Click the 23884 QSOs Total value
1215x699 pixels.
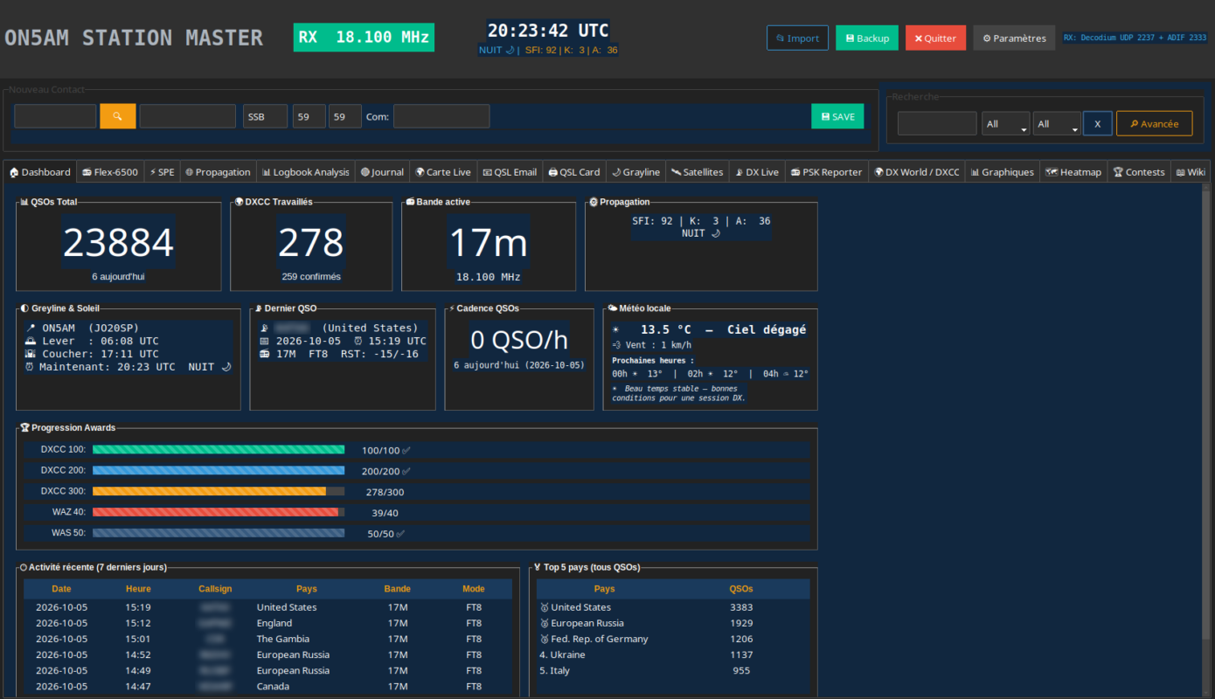tap(119, 243)
